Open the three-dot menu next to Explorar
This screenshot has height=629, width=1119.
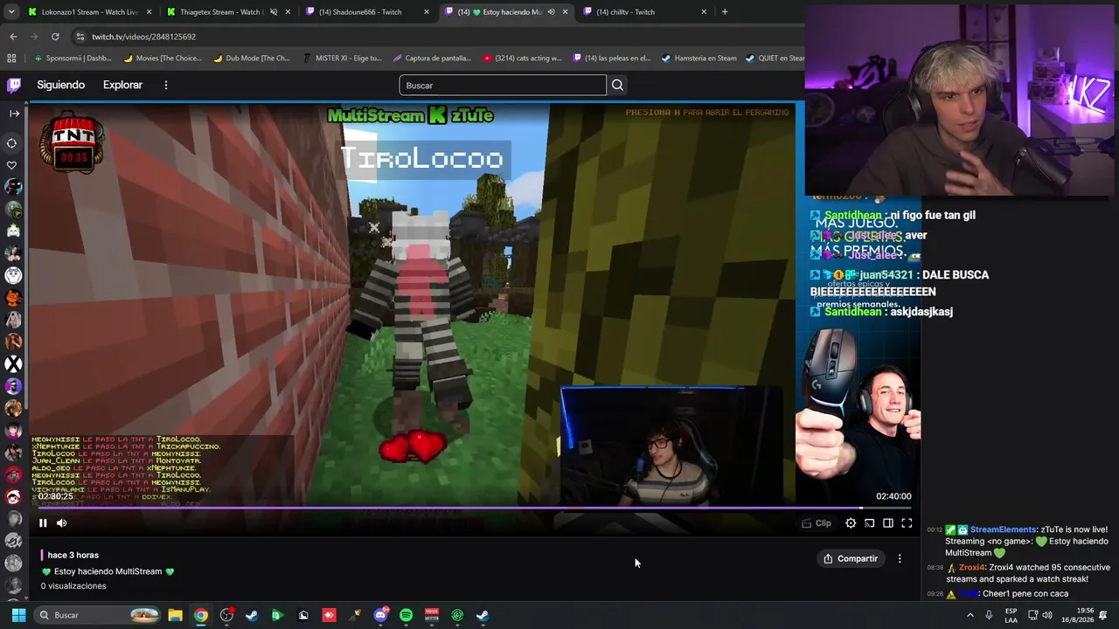pyautogui.click(x=165, y=85)
